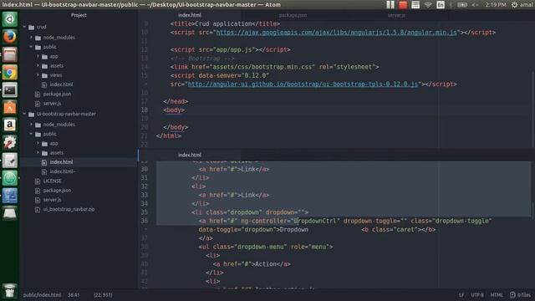Open the removable drive dock icon
The width and height of the screenshot is (535, 301).
[9, 213]
